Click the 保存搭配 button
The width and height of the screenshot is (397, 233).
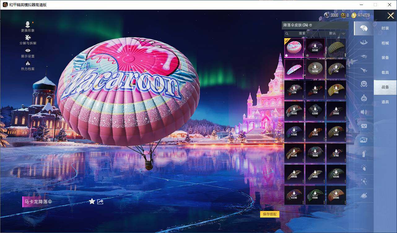(x=270, y=214)
